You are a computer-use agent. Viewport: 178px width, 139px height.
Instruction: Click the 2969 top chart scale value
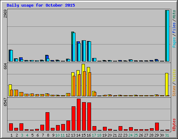tap(5, 14)
